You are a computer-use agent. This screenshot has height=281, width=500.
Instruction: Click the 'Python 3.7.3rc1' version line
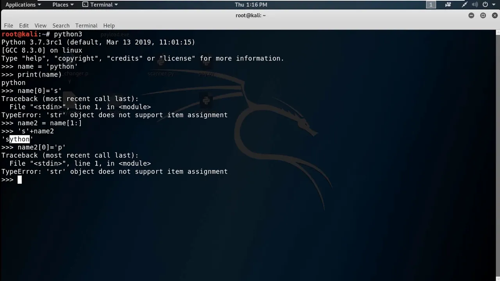coord(98,42)
